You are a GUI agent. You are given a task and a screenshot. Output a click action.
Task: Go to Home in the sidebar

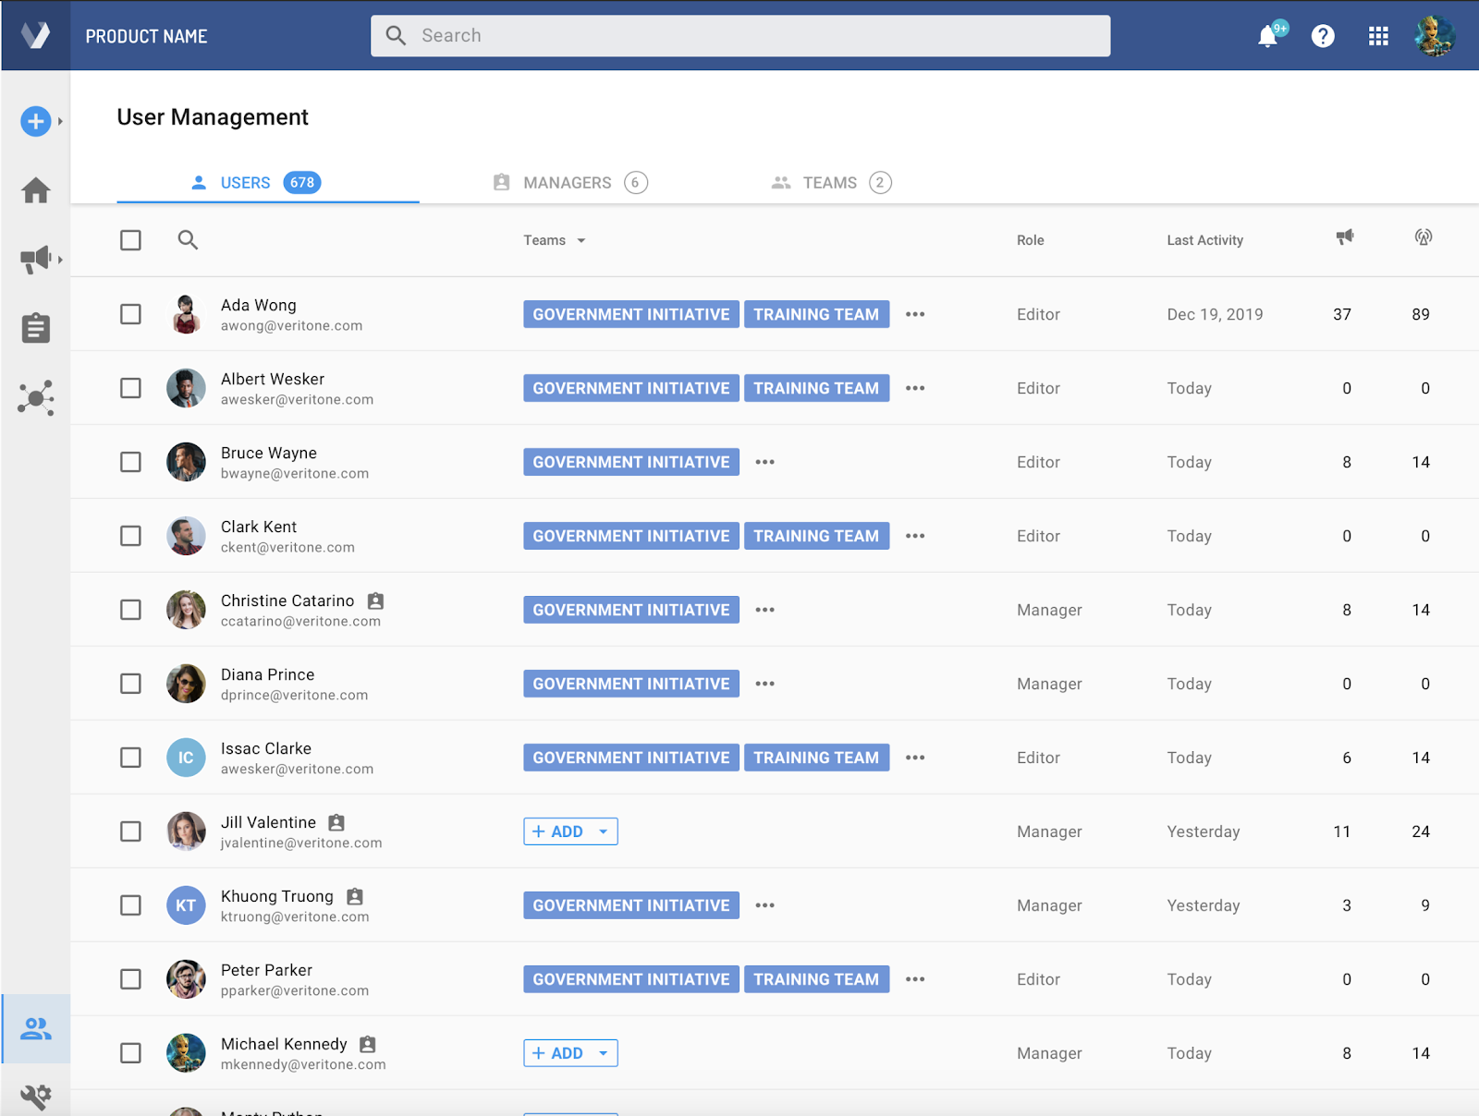[x=36, y=190]
